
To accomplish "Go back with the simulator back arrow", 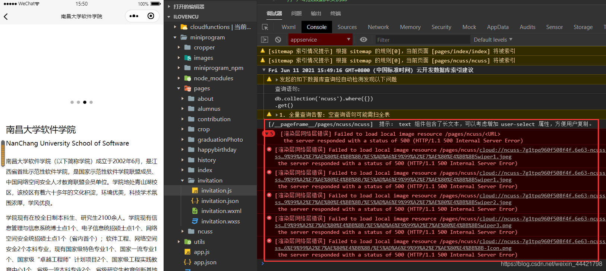I will (6, 16).
